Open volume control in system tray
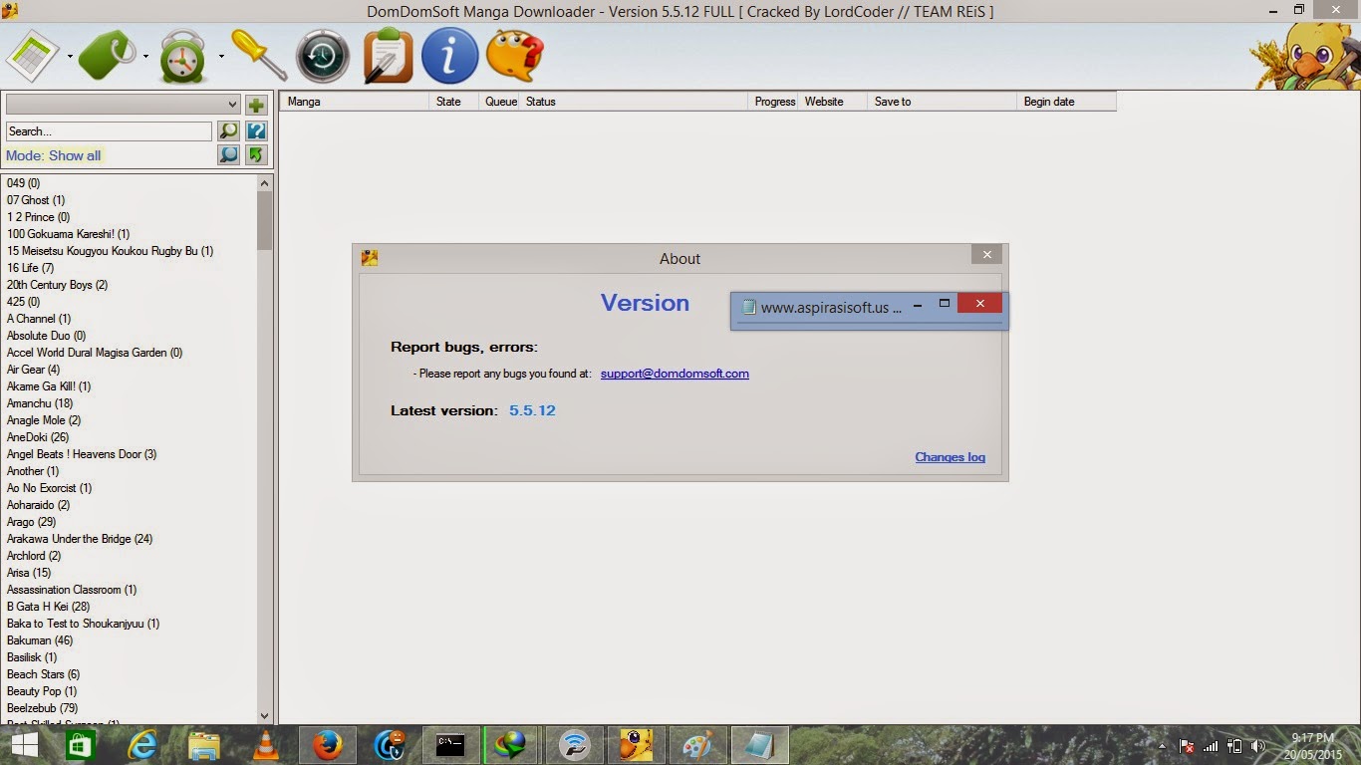Viewport: 1361px width, 765px height. 1258,746
